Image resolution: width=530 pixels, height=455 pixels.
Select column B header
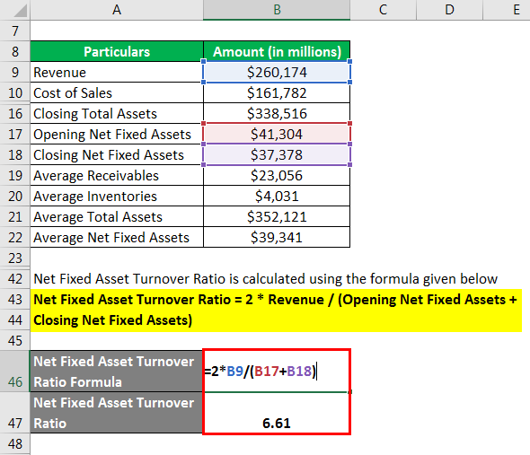pyautogui.click(x=277, y=10)
